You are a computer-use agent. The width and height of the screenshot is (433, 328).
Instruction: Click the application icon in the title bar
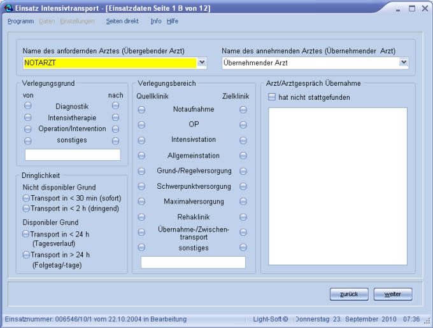(8, 8)
